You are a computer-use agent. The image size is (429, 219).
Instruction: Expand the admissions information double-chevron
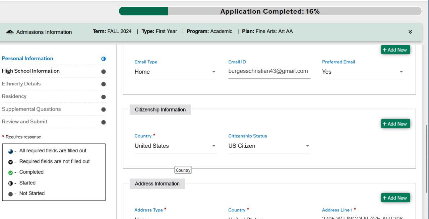click(x=410, y=32)
